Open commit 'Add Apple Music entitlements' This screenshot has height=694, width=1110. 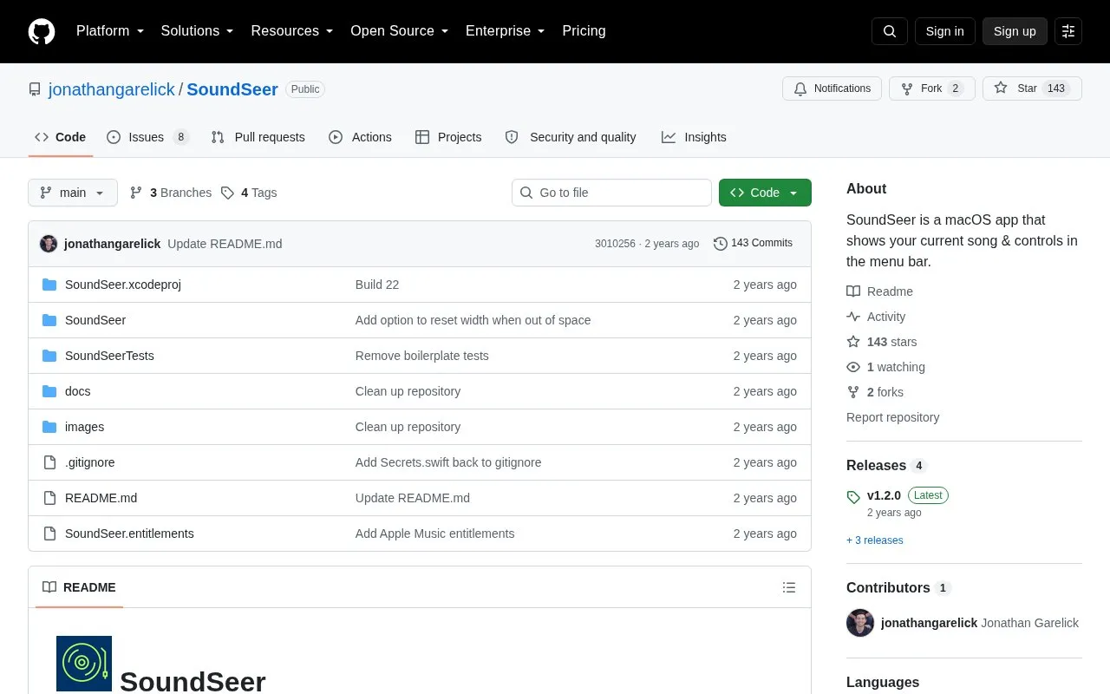[434, 534]
